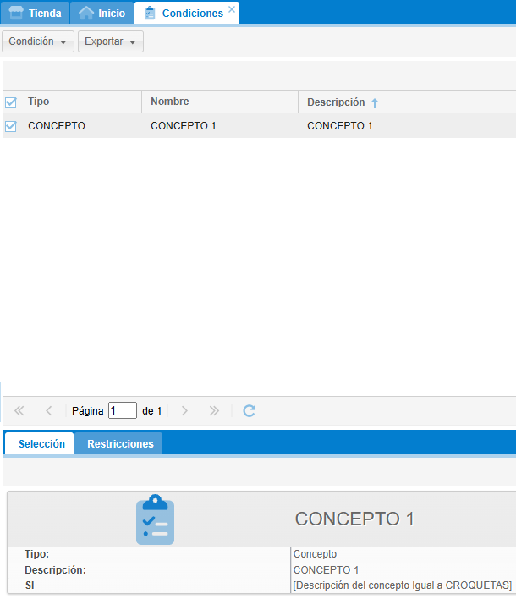Viewport: 516px width, 599px height.
Task: Refresh the conditions grid
Action: (x=250, y=410)
